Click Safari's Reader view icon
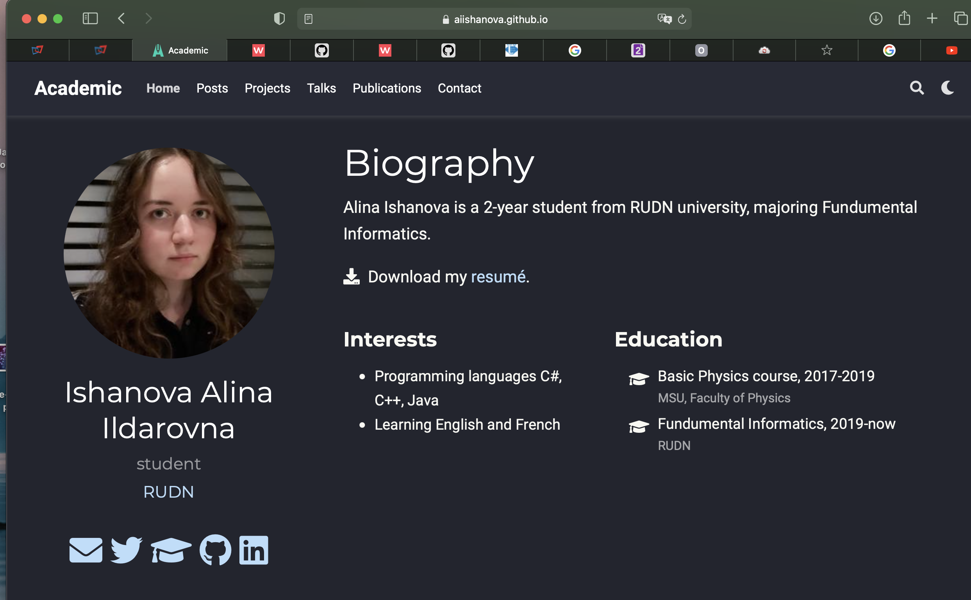 (308, 19)
